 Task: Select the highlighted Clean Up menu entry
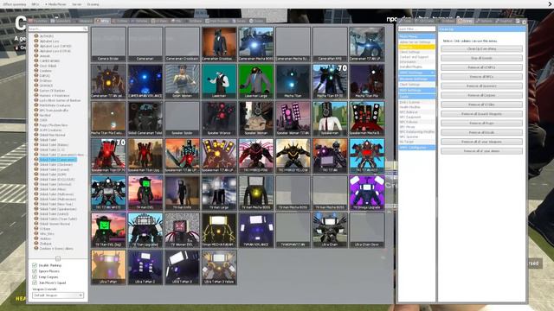point(416,47)
